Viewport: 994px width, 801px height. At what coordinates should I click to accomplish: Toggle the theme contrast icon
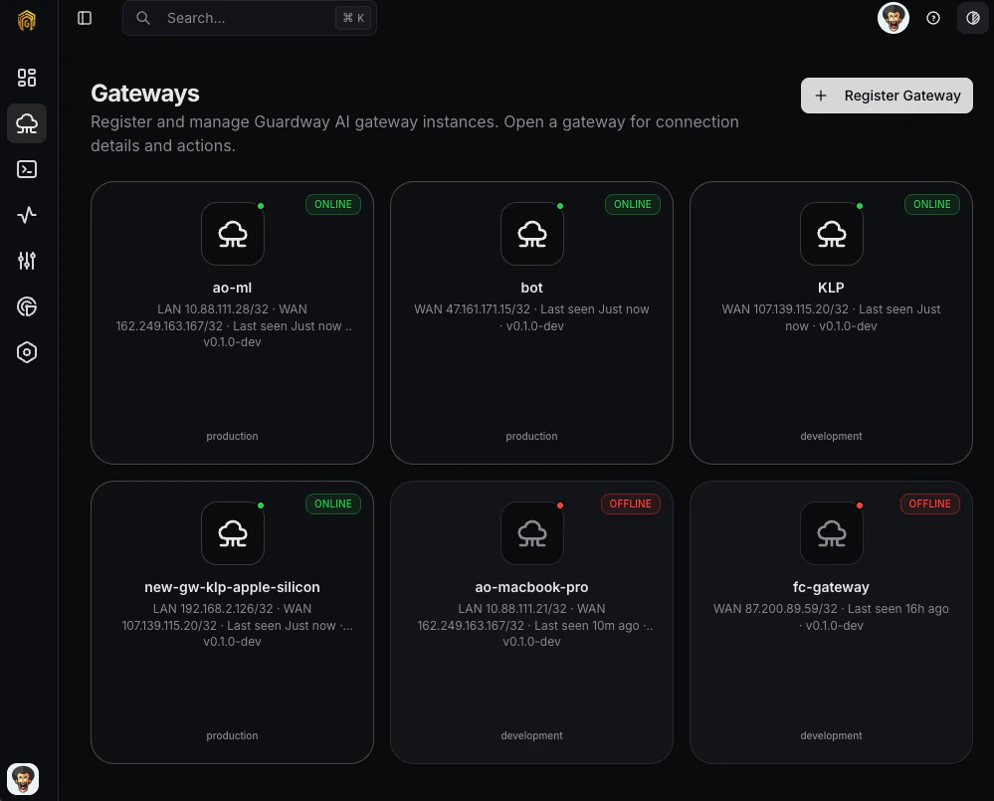click(x=972, y=18)
